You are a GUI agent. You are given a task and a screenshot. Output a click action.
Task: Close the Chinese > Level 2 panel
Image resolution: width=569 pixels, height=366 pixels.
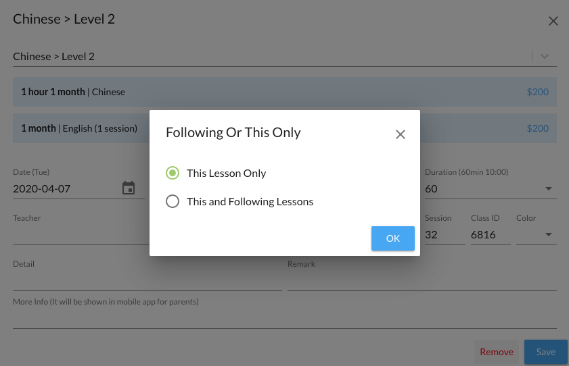click(553, 21)
